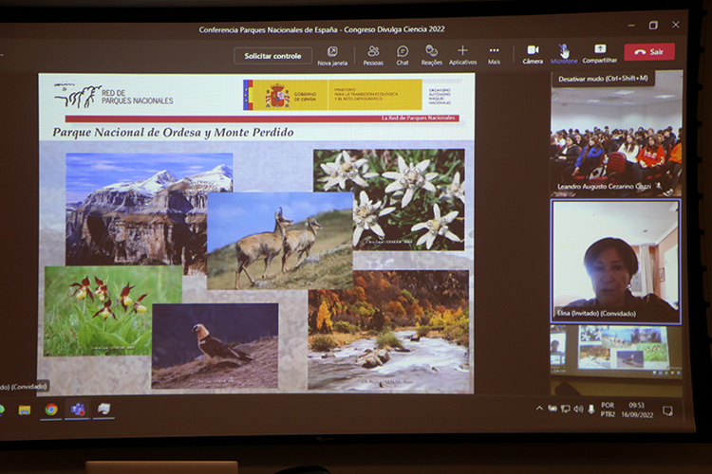Screen dimensions: 712x474
Task: Open the battery tray icon
Action: click(553, 409)
